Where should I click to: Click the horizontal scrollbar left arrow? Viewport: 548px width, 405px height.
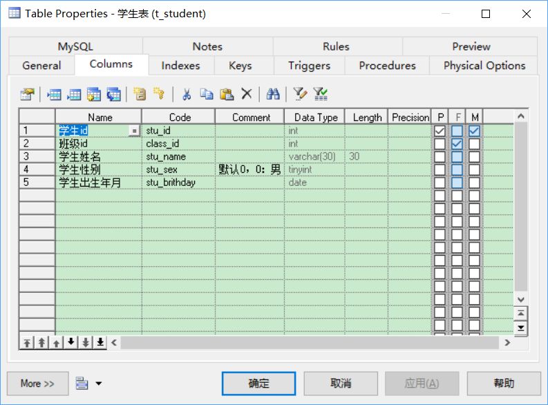(x=114, y=342)
